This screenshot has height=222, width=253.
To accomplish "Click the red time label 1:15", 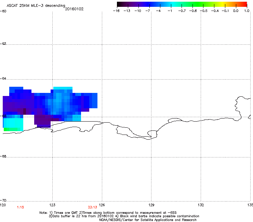I will tap(20, 207).
